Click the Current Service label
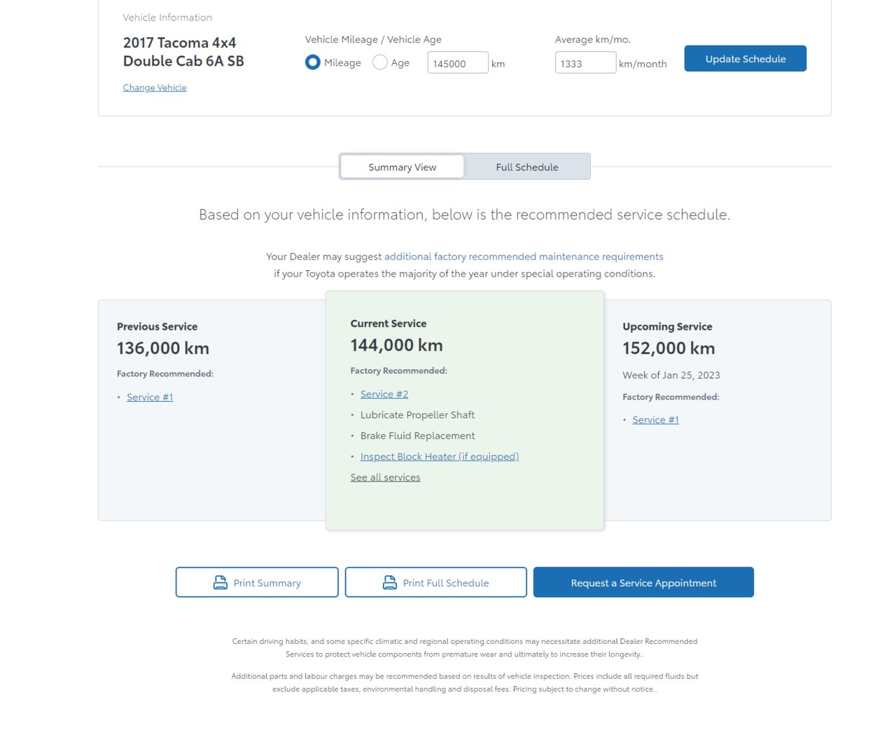The image size is (896, 735). tap(388, 323)
